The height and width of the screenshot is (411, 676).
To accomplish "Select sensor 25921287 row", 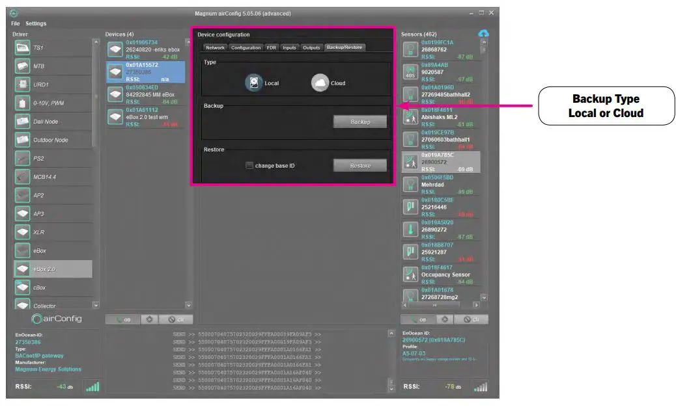I will [441, 252].
